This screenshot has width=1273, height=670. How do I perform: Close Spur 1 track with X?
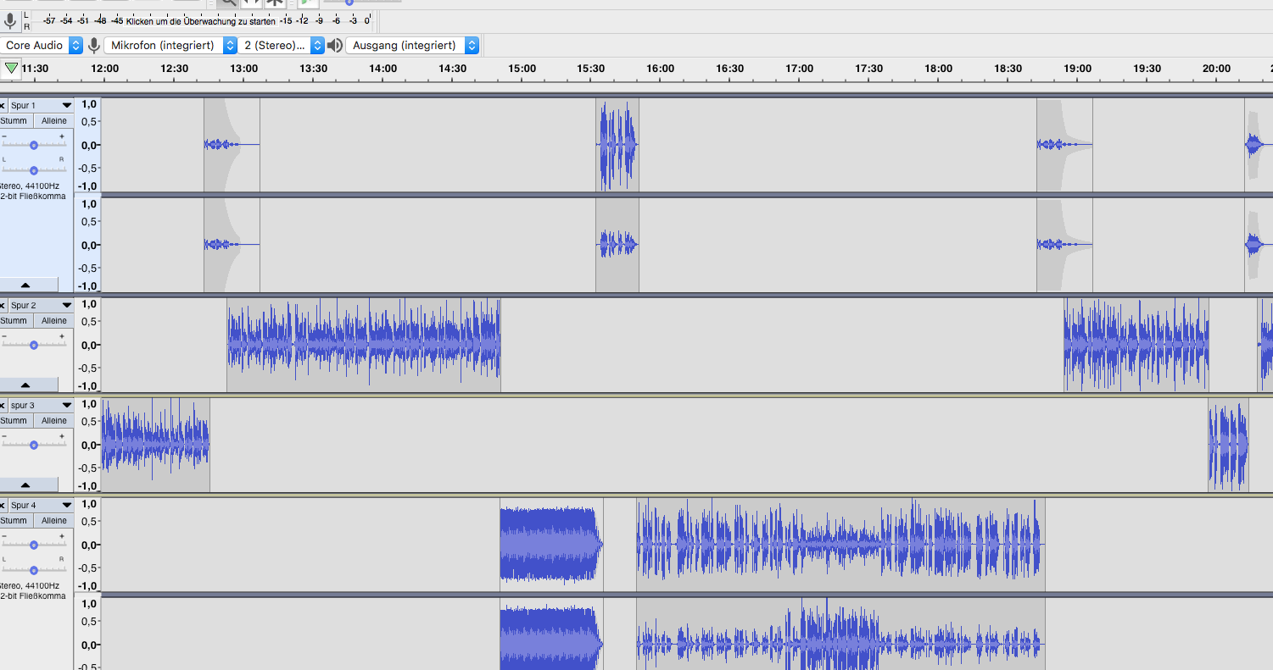3,106
